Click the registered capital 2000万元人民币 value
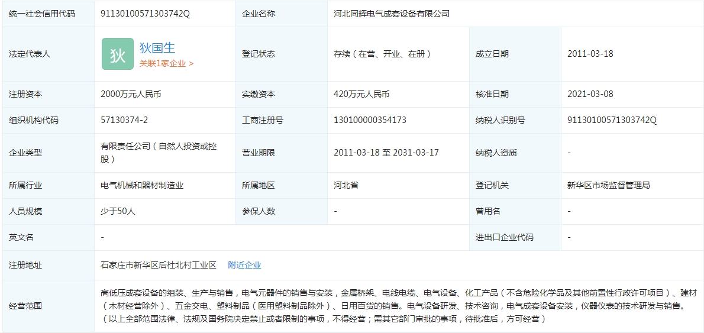 coord(131,94)
